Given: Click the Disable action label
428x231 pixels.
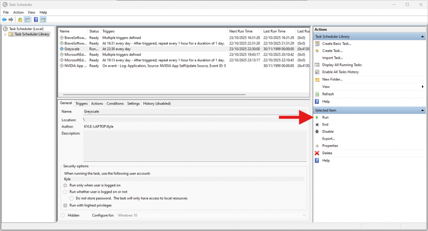Looking at the screenshot, I should coord(328,132).
